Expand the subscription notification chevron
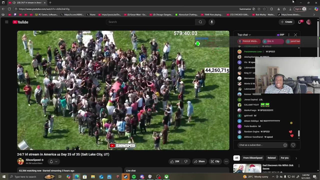The width and height of the screenshot is (320, 180). (56, 161)
